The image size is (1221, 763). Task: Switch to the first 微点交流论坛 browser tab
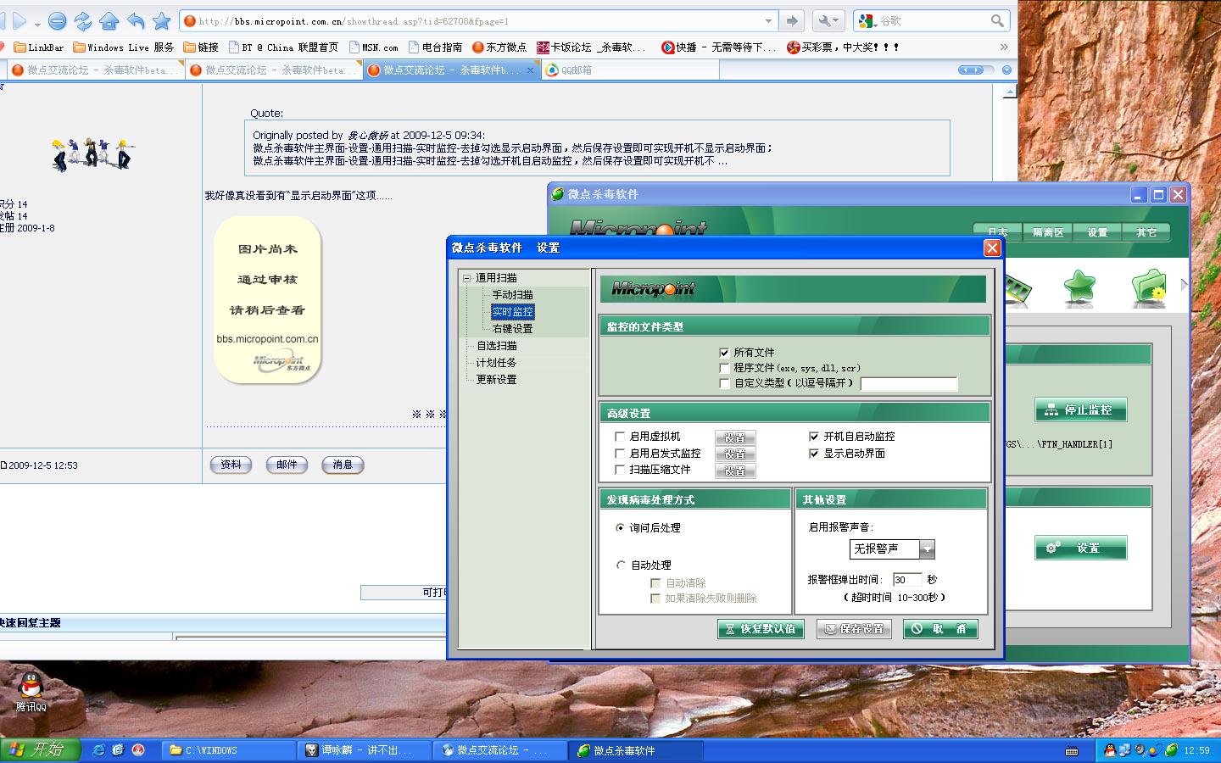95,70
